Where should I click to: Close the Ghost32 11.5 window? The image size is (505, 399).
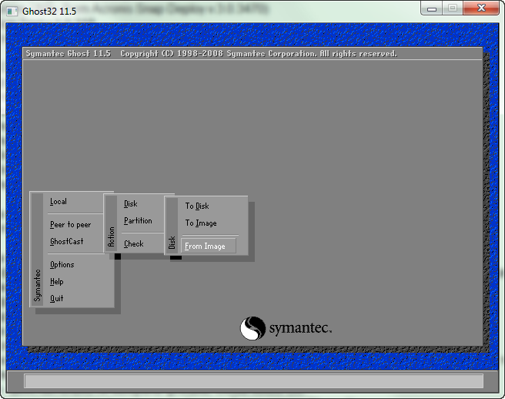pos(481,8)
